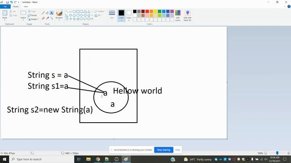
Task: Click the Crop command
Action: click(x=32, y=11)
